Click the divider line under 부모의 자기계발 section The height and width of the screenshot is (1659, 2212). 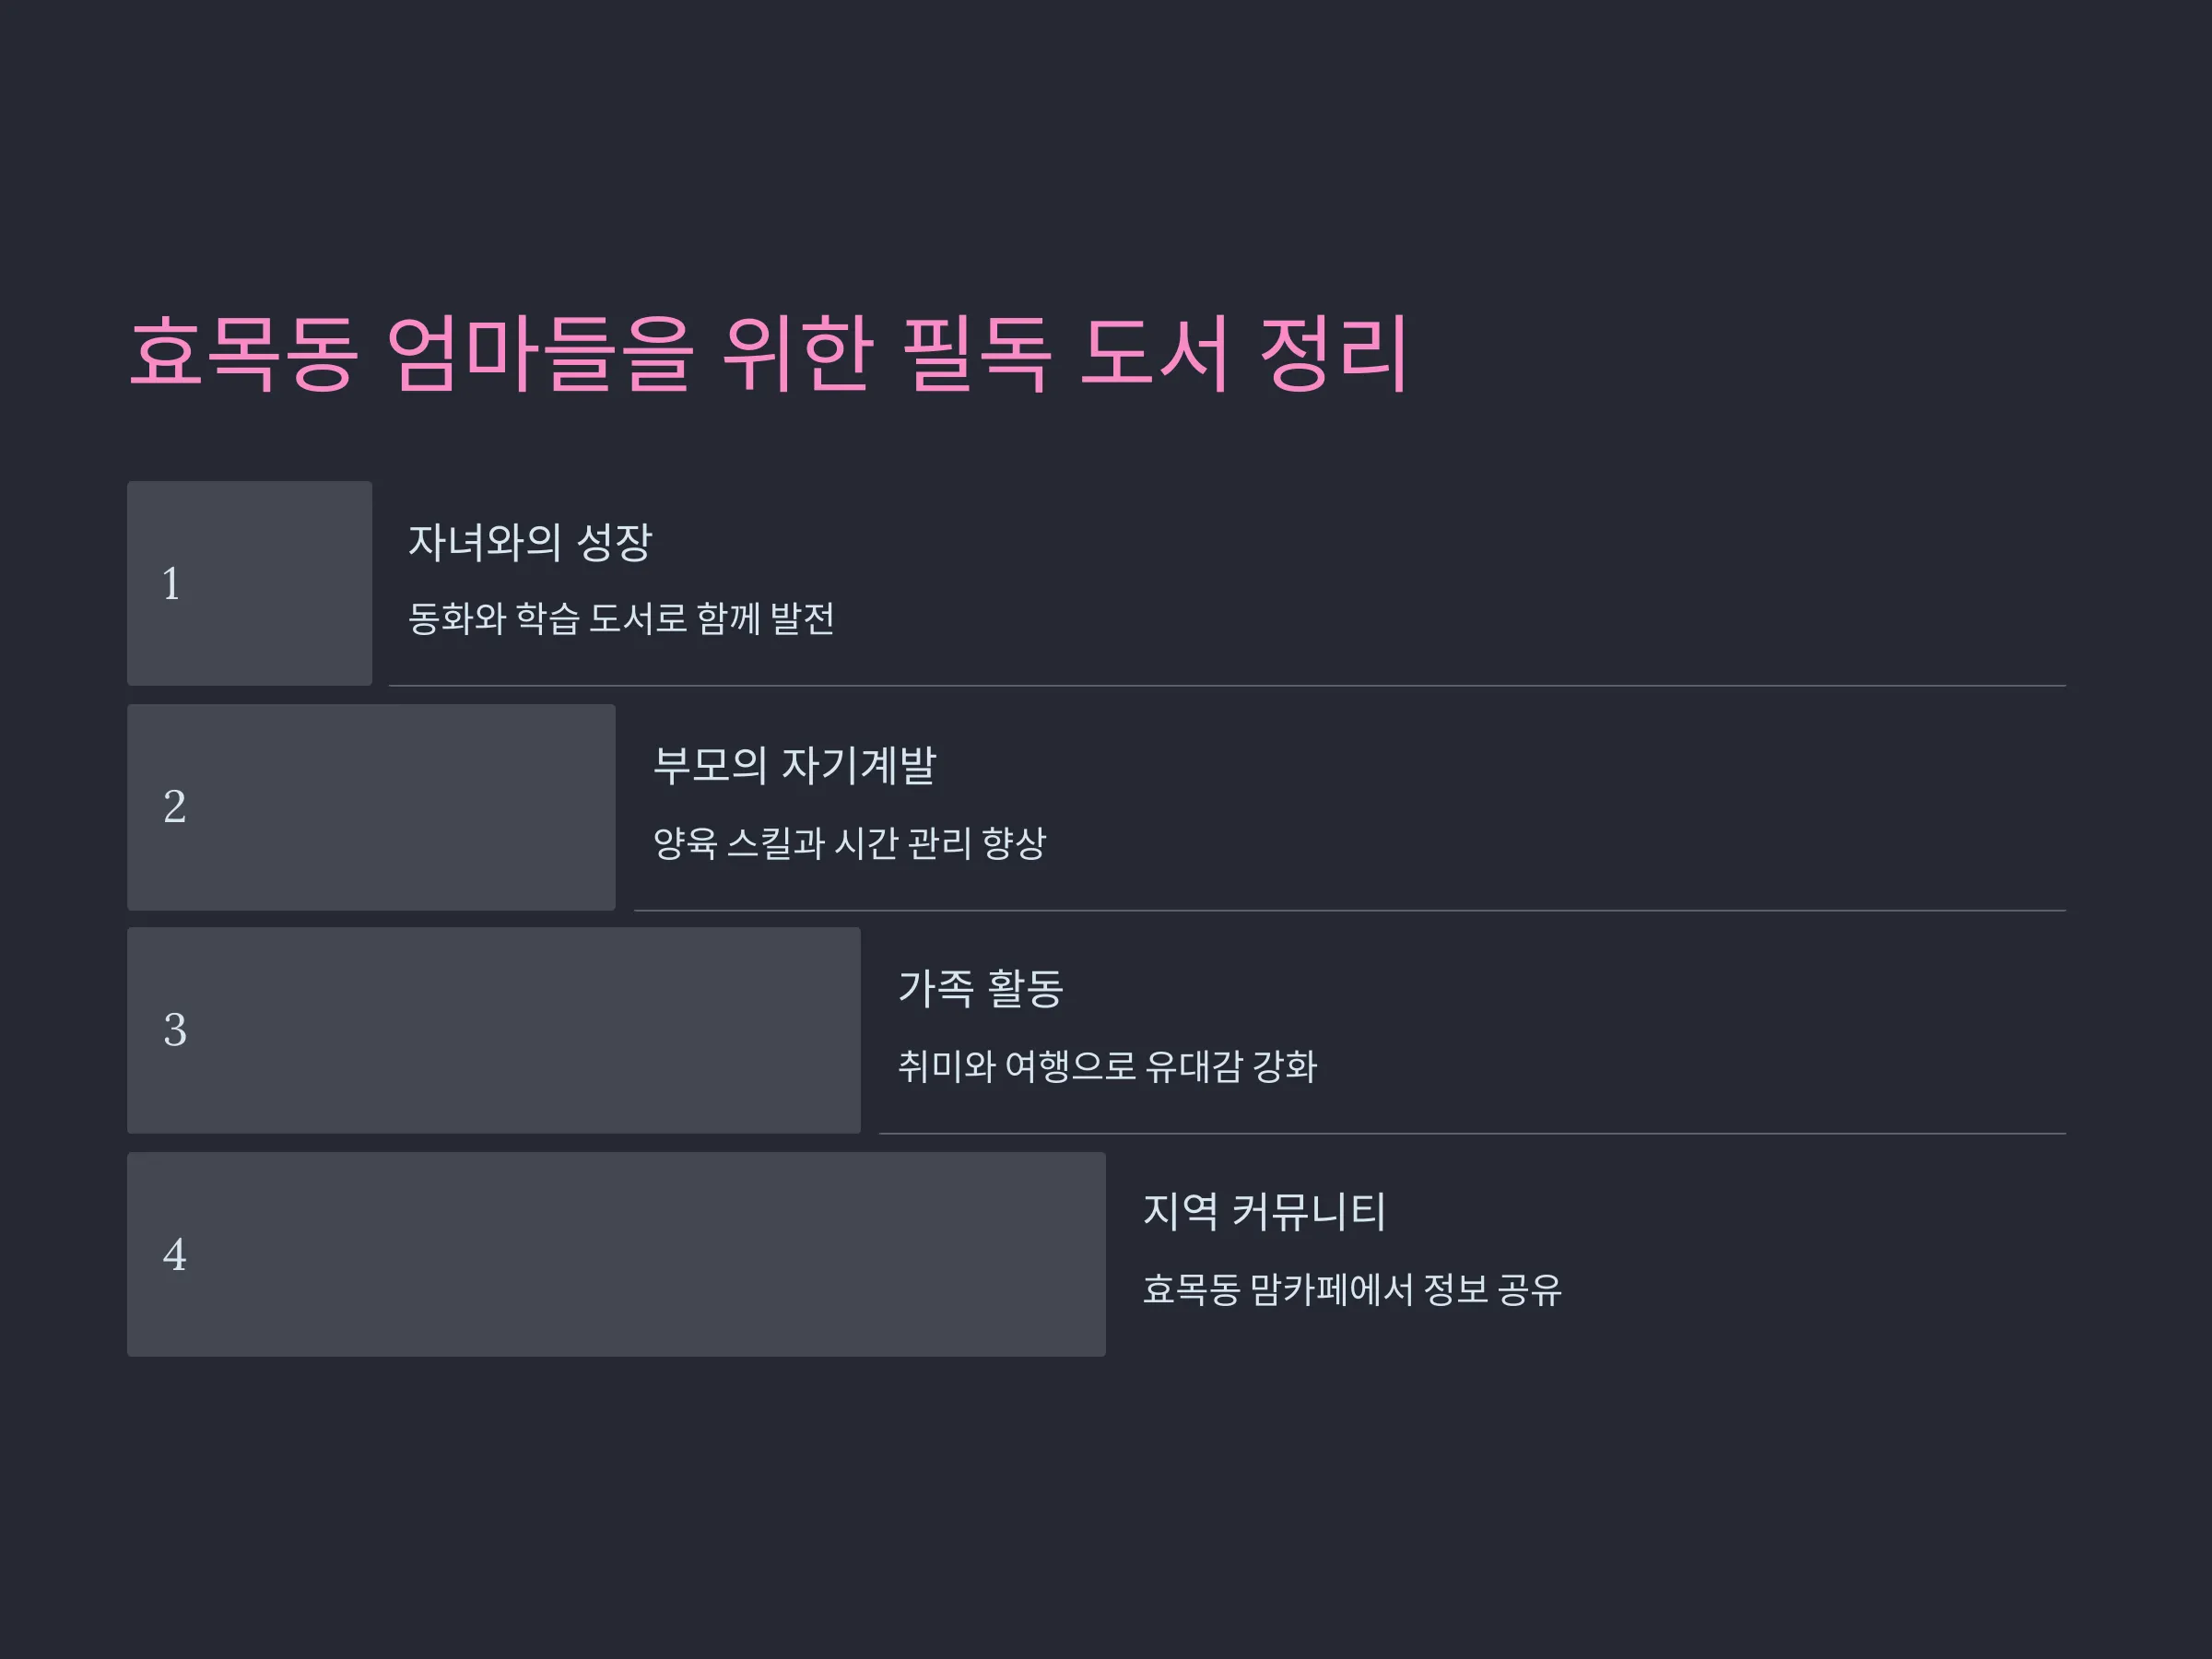(x=1350, y=911)
